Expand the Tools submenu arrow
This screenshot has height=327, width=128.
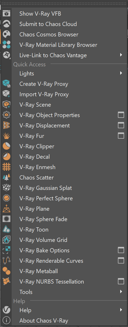121,292
